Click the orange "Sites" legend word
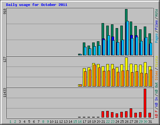 click(157, 76)
